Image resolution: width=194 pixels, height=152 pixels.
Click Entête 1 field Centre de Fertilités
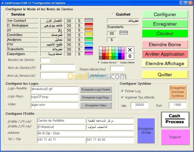61,121
